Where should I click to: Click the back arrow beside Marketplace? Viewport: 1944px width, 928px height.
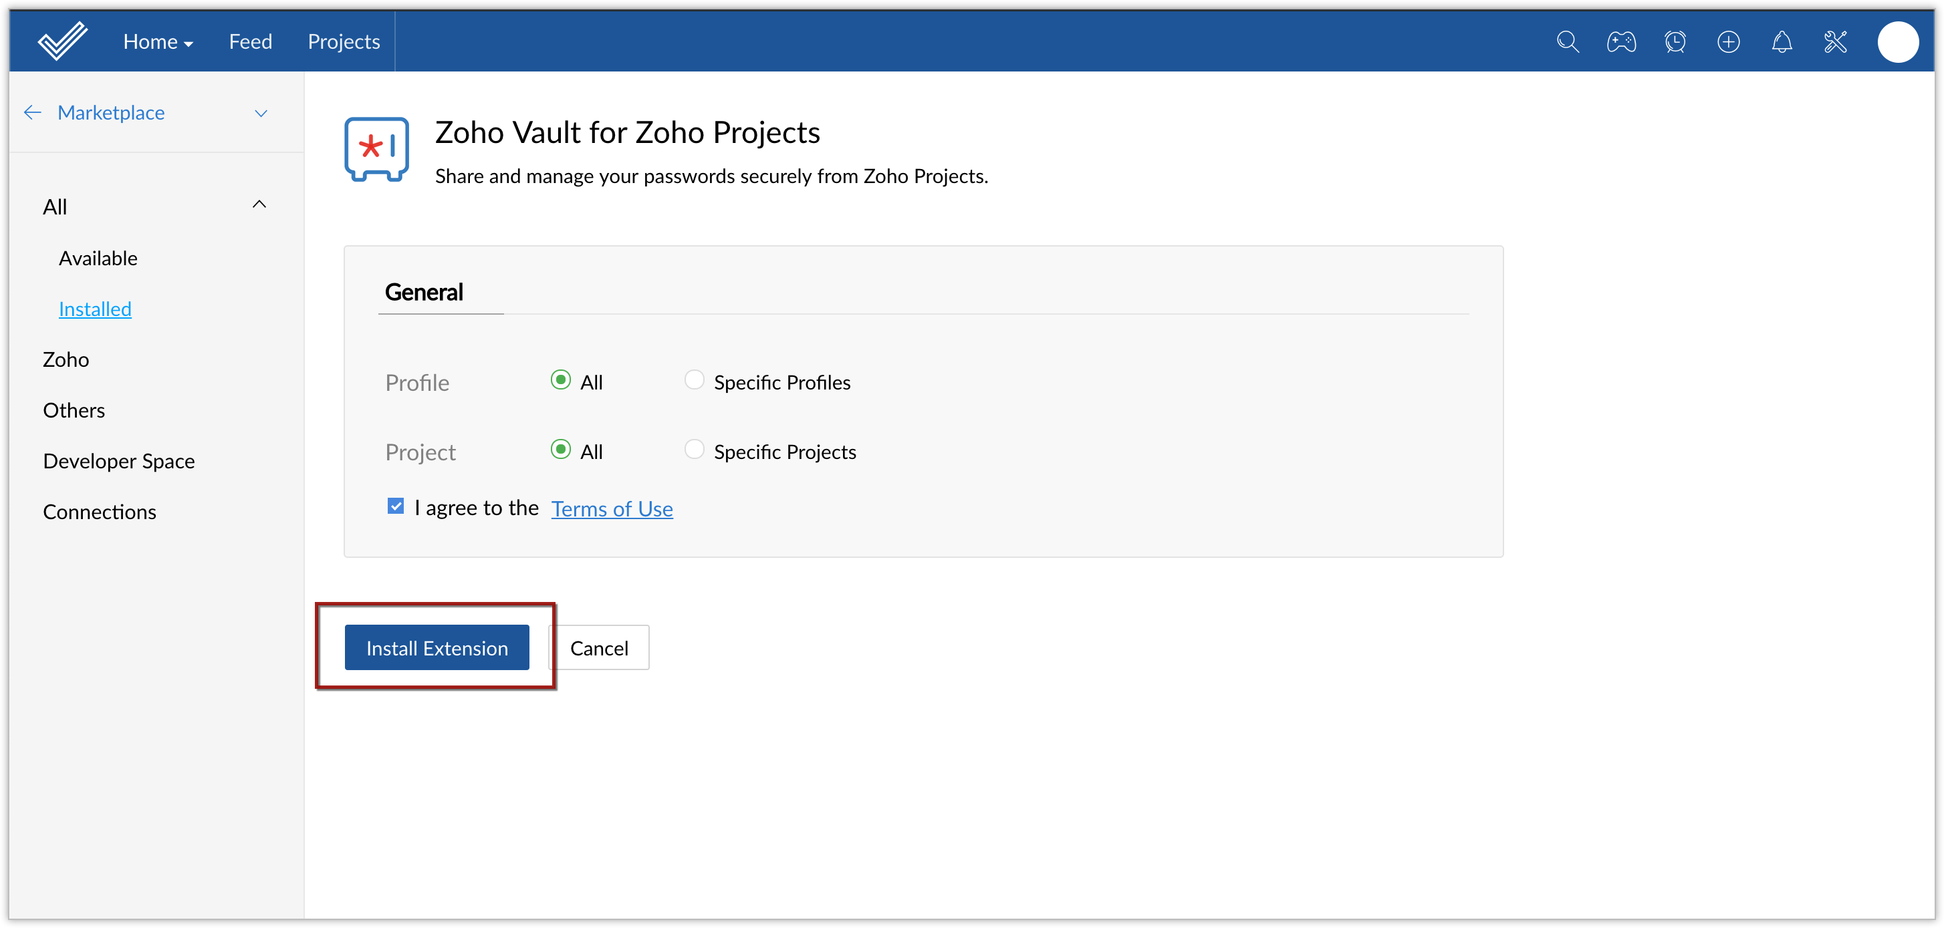[x=33, y=112]
